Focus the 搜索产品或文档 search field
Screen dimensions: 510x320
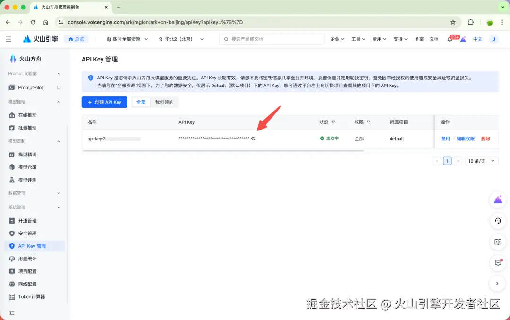pos(272,39)
